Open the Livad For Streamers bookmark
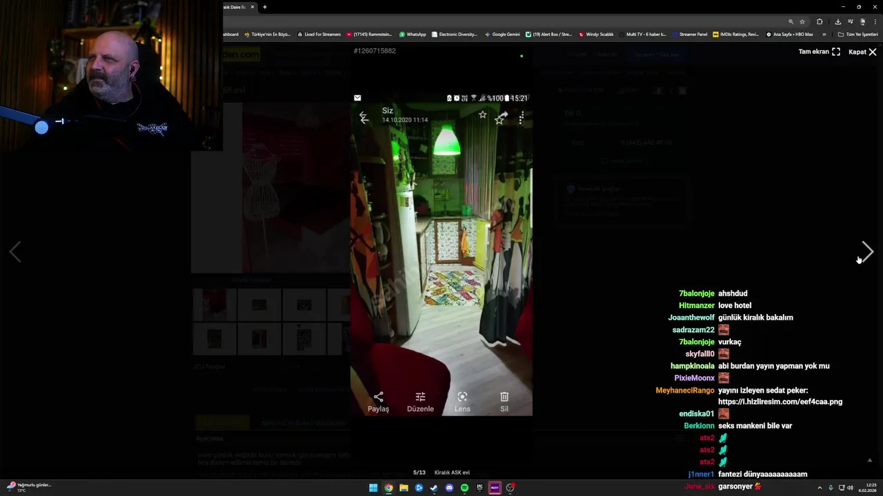 point(319,34)
